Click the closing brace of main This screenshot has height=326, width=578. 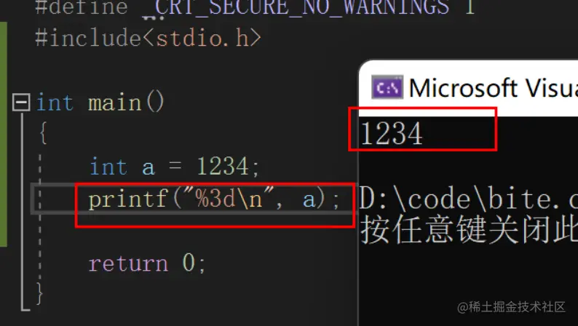click(x=40, y=293)
